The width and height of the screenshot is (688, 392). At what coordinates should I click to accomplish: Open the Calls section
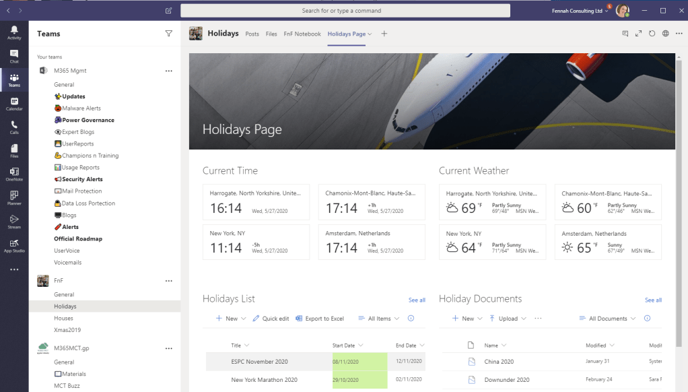tap(14, 127)
